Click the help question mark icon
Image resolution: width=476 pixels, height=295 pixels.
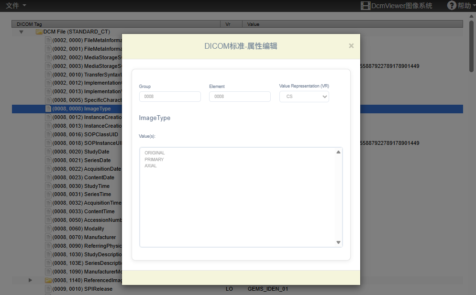451,5
